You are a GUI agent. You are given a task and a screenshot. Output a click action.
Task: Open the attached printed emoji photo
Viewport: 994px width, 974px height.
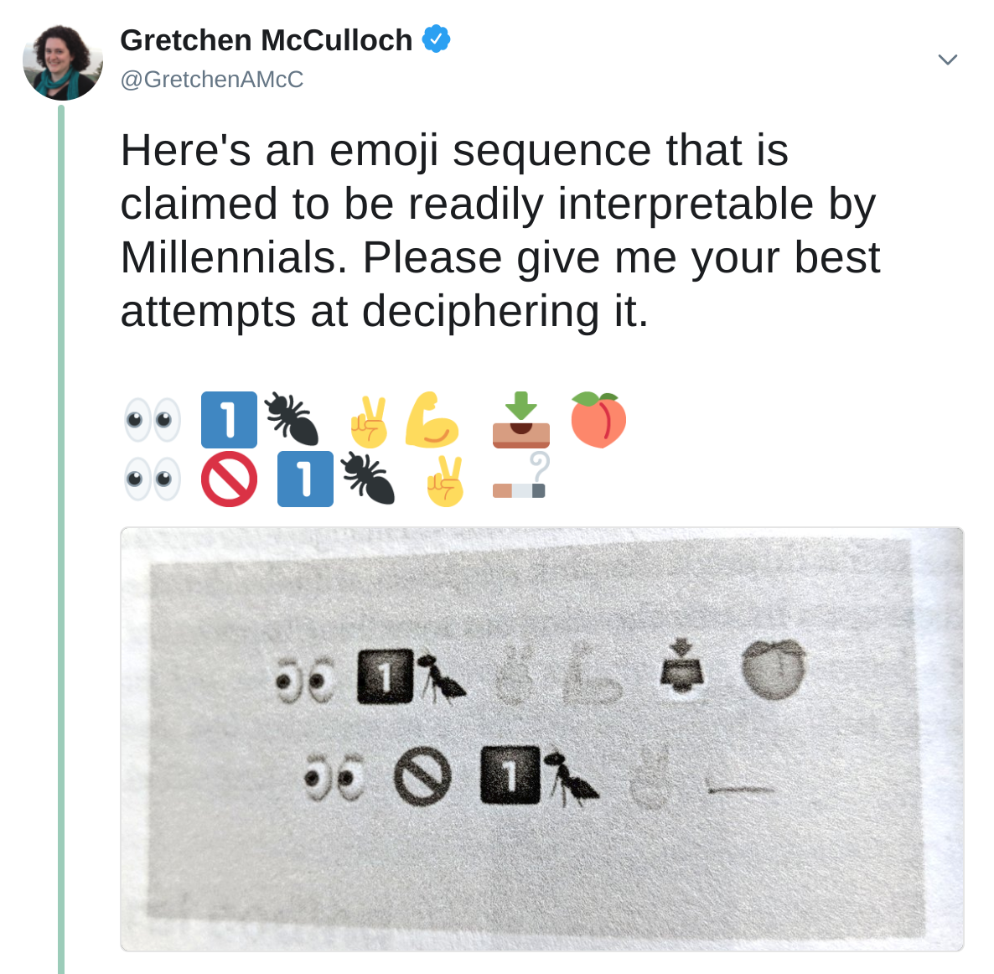(x=542, y=738)
